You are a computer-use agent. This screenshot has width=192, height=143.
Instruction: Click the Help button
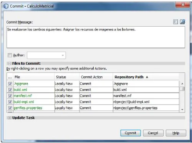(176, 133)
